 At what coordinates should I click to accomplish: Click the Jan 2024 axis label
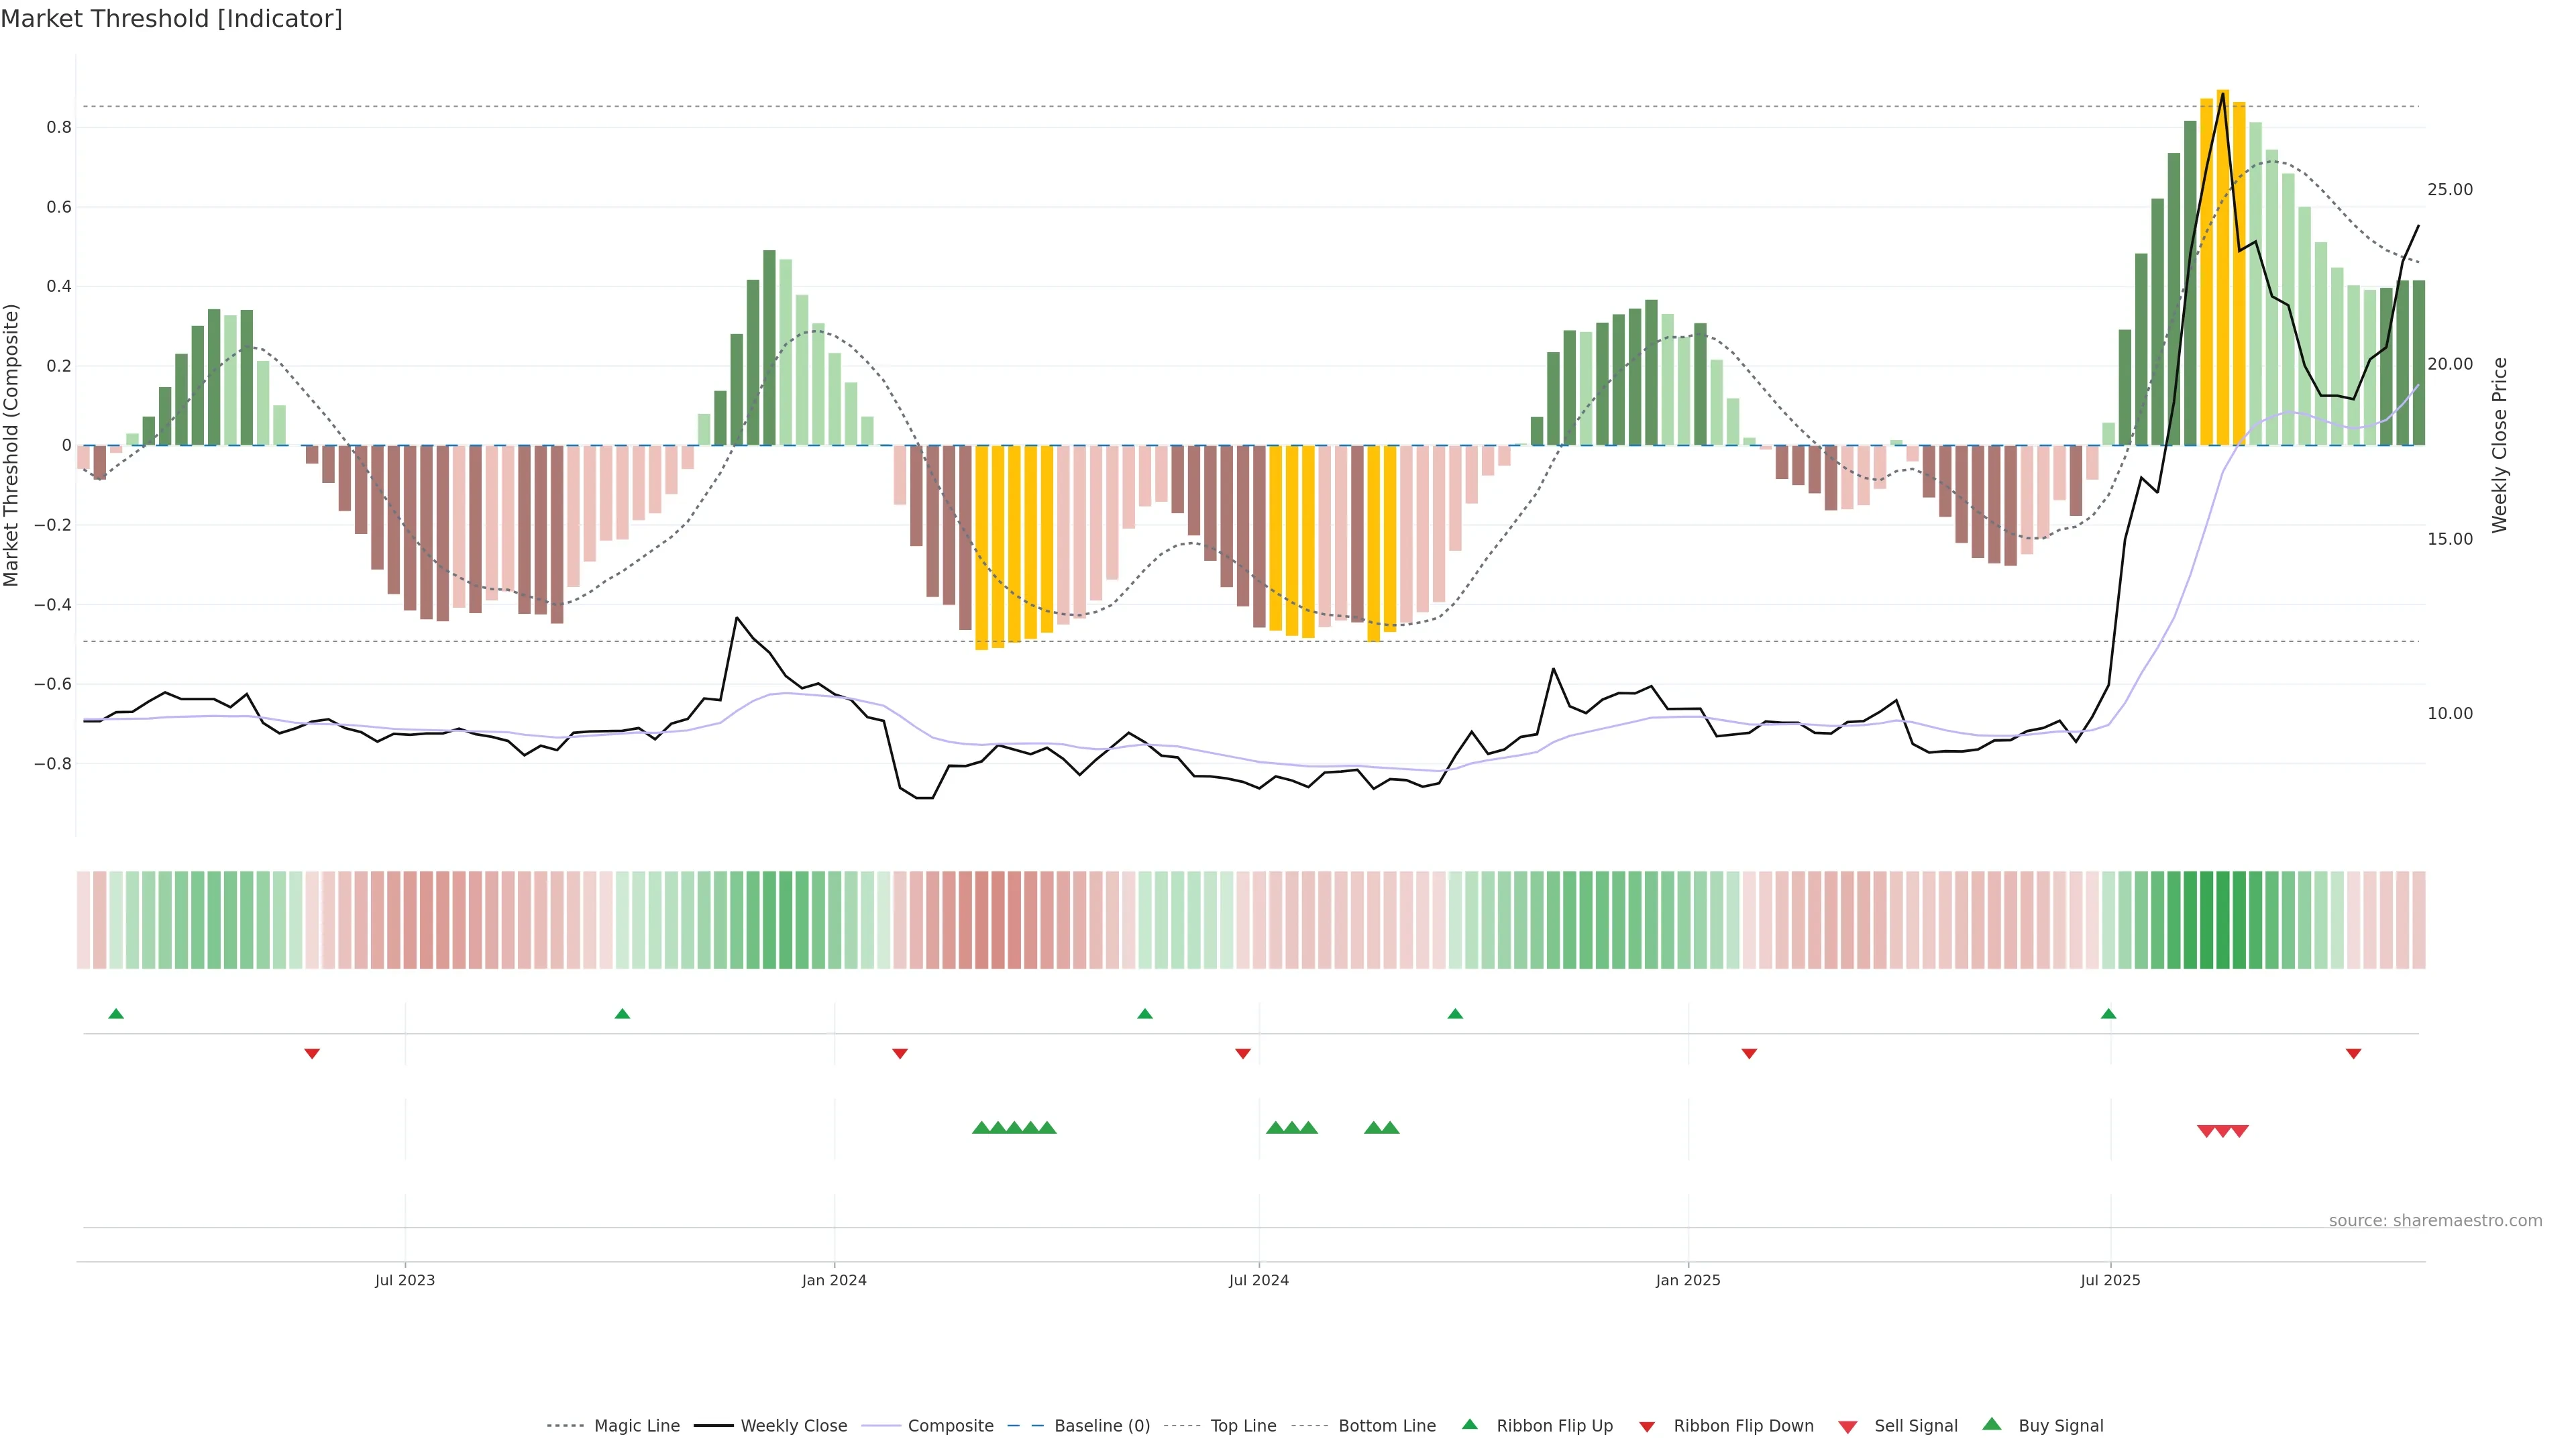coord(834,1280)
